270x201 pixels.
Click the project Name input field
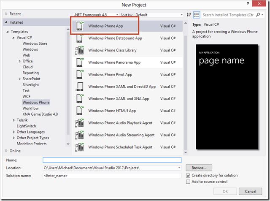coord(112,160)
